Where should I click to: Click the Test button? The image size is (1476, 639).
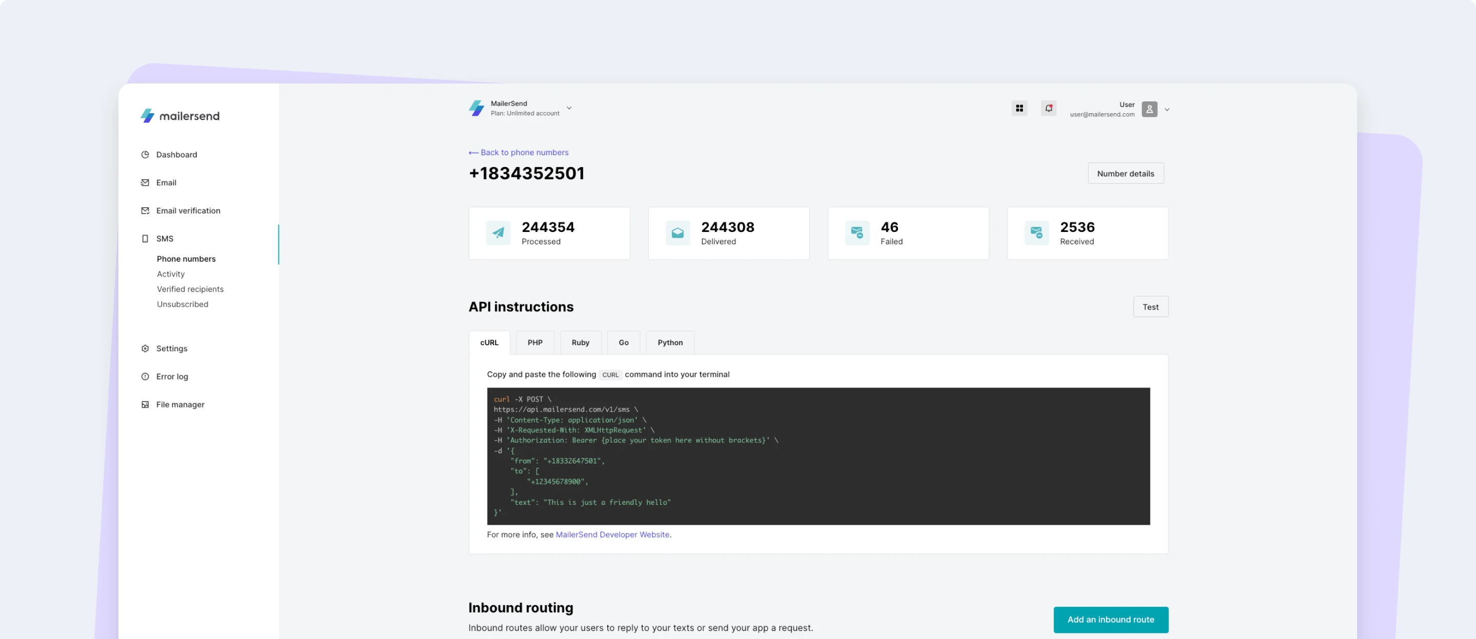(x=1150, y=307)
